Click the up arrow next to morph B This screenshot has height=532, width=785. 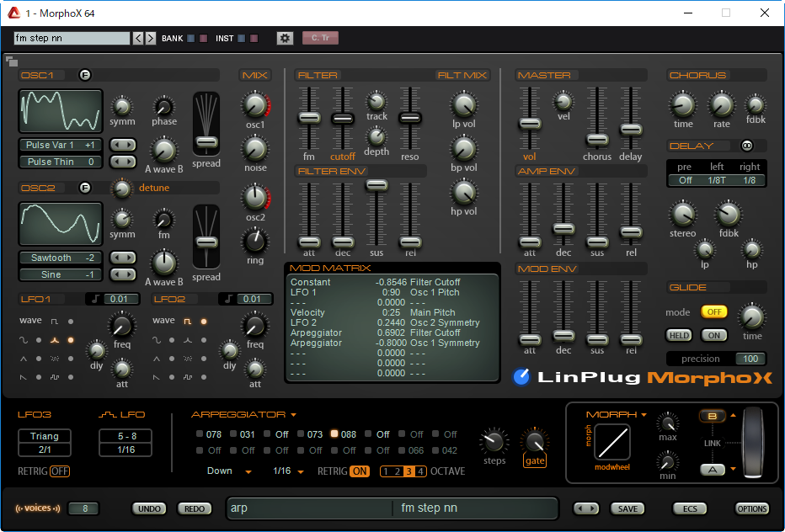(x=734, y=415)
